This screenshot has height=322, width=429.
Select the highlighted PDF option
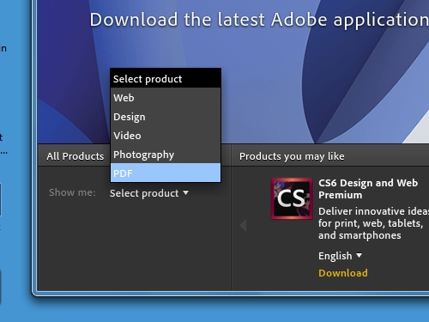166,173
